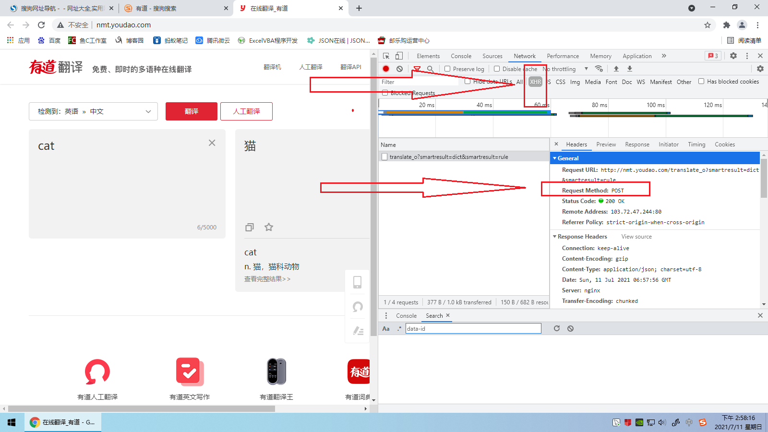Copy the translation result
Viewport: 768px width, 432px height.
point(250,227)
